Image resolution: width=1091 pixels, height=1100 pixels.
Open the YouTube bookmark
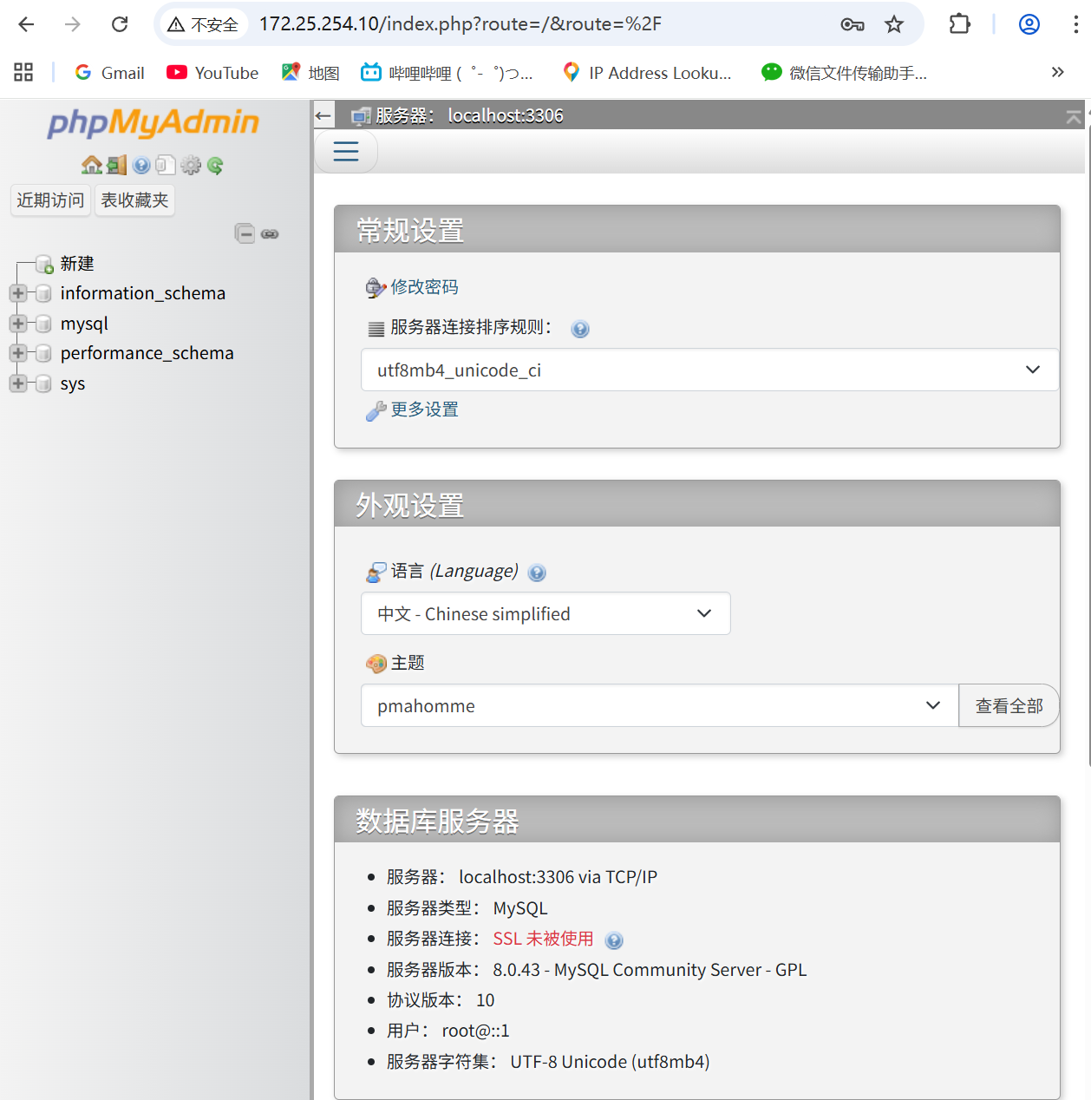212,73
